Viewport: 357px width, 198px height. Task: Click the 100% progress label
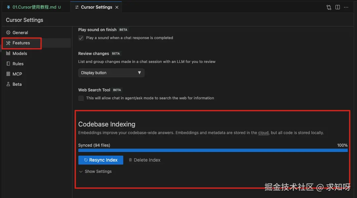[x=342, y=145]
